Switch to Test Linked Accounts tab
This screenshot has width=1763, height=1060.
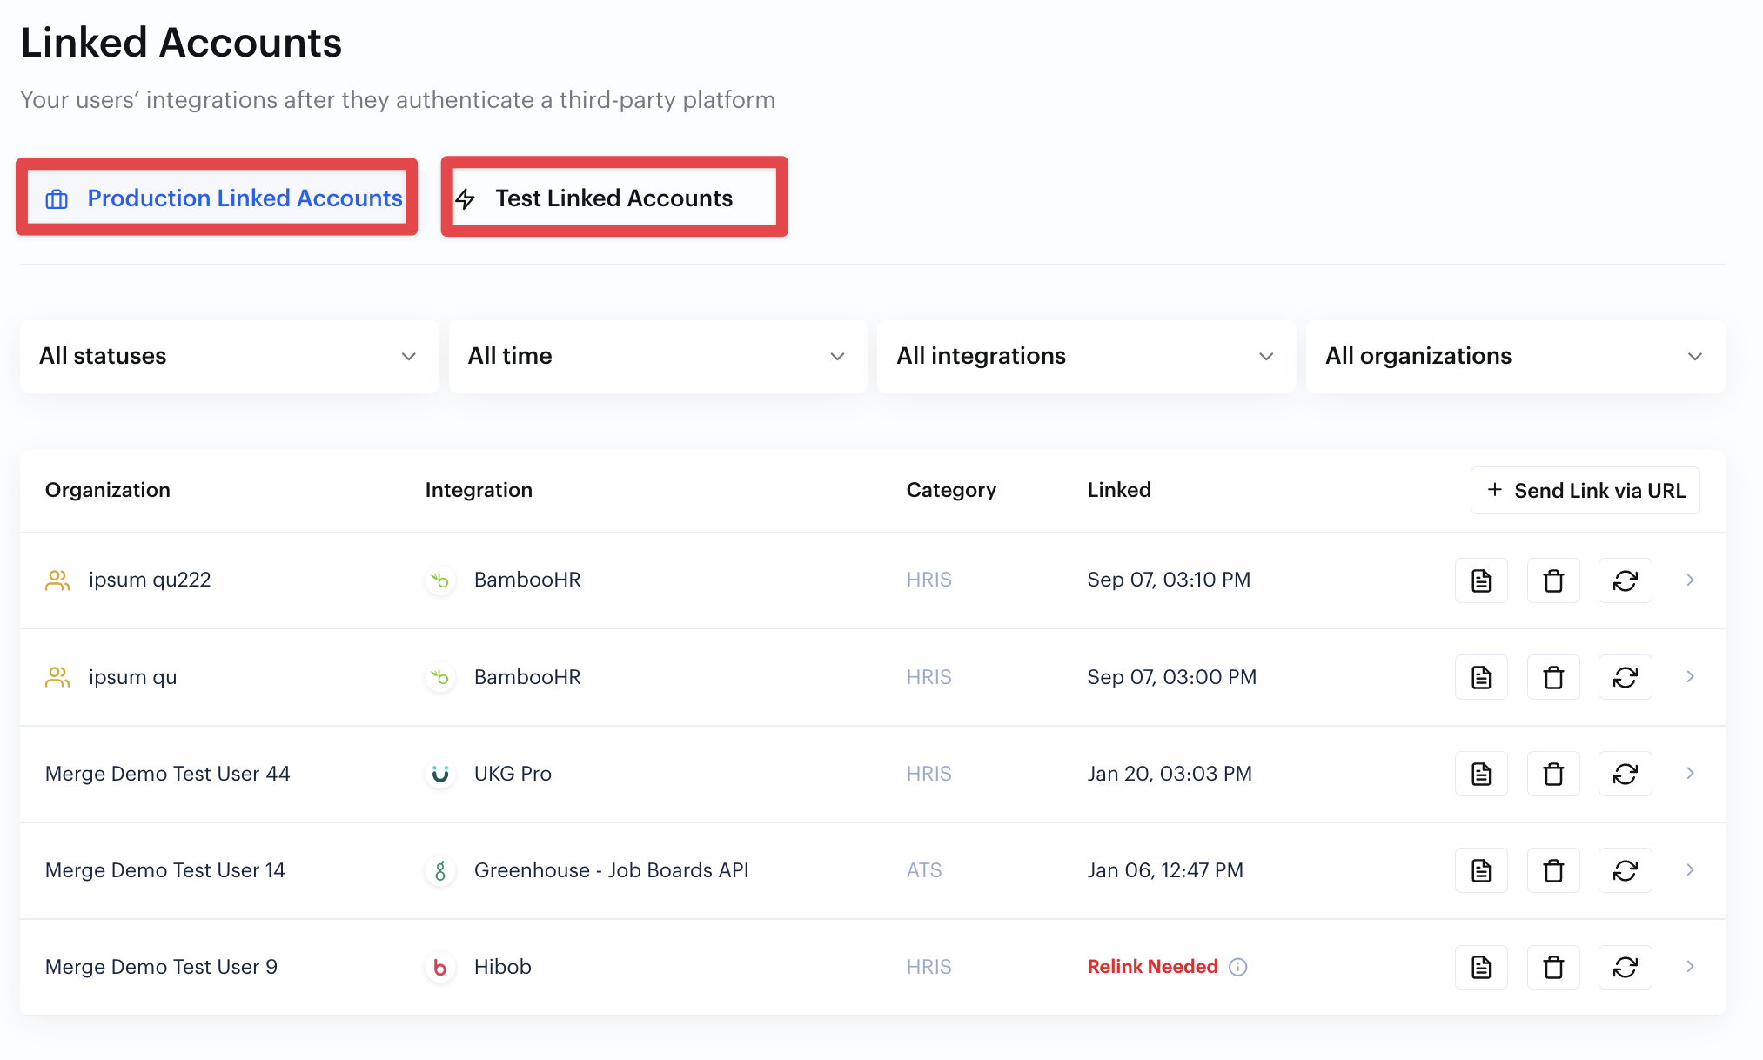pyautogui.click(x=613, y=198)
